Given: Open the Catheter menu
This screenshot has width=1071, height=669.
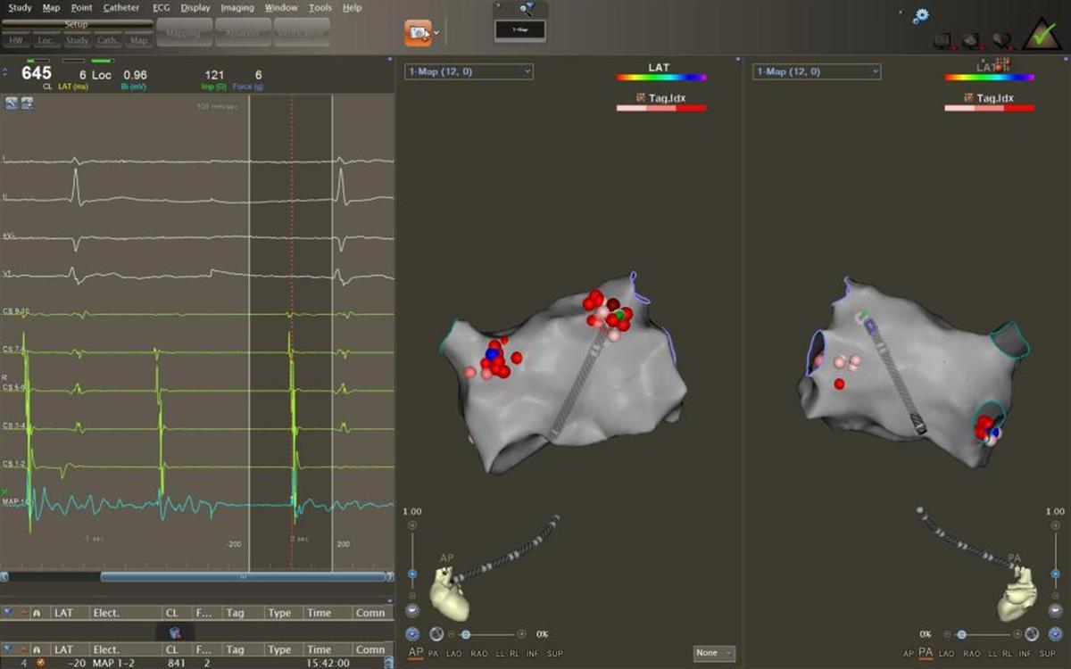Looking at the screenshot, I should 120,8.
